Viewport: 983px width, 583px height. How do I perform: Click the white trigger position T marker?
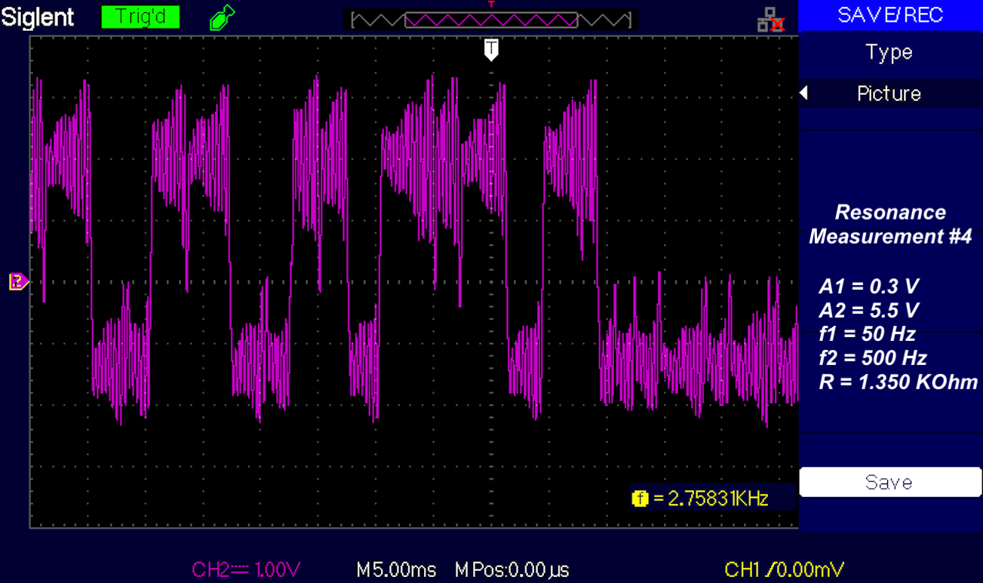click(491, 50)
